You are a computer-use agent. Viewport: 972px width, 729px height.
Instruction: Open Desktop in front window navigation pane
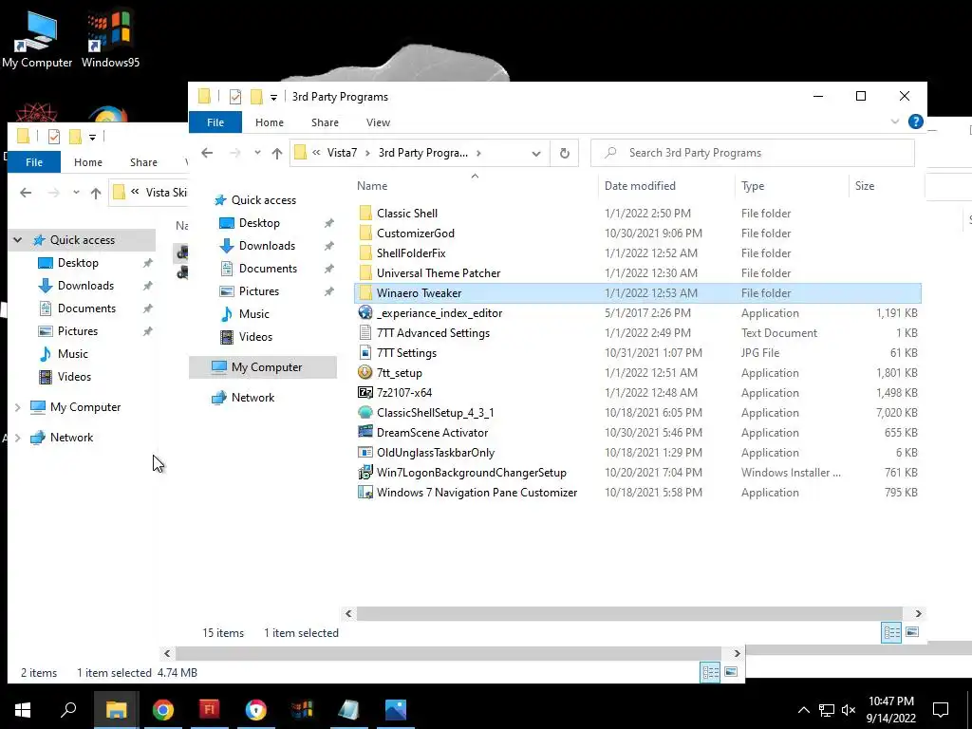[x=259, y=223]
